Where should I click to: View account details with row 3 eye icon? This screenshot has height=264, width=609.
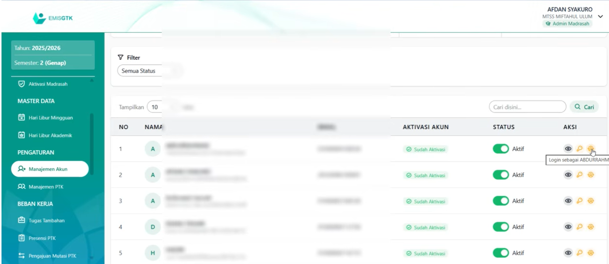pos(568,201)
